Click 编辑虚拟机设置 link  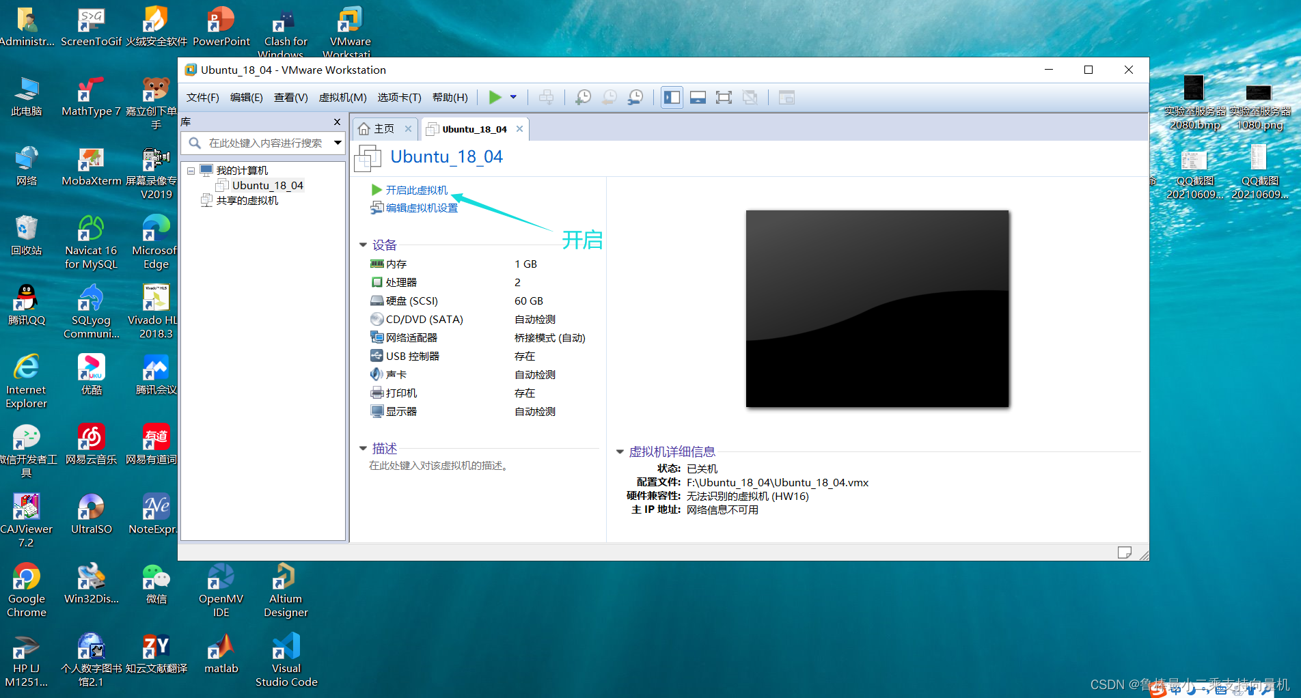click(x=422, y=208)
